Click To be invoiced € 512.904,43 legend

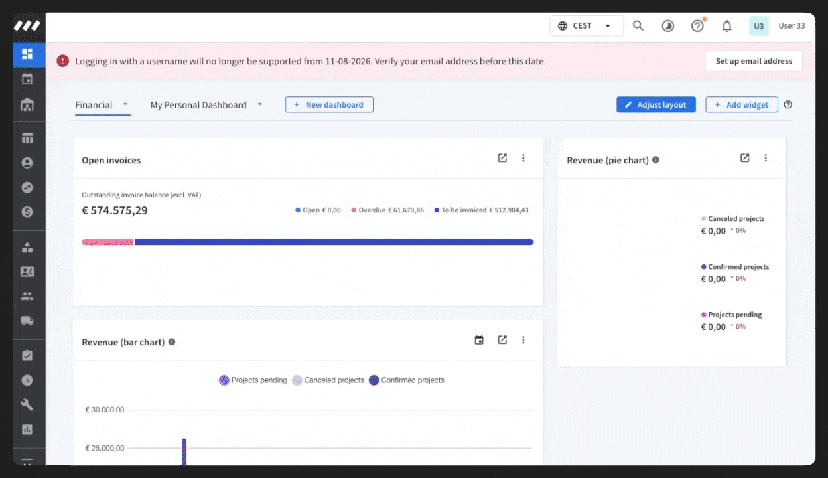click(x=481, y=210)
